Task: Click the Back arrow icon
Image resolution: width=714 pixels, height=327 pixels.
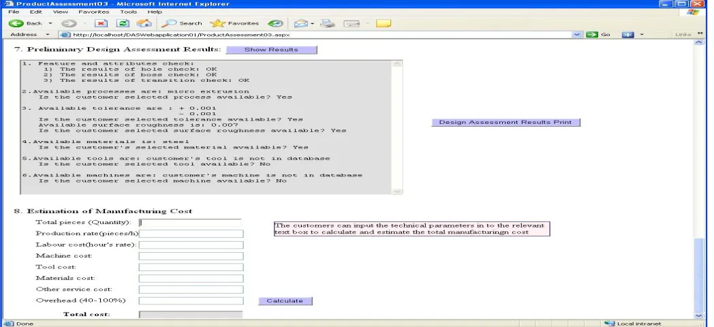Action: pos(16,23)
